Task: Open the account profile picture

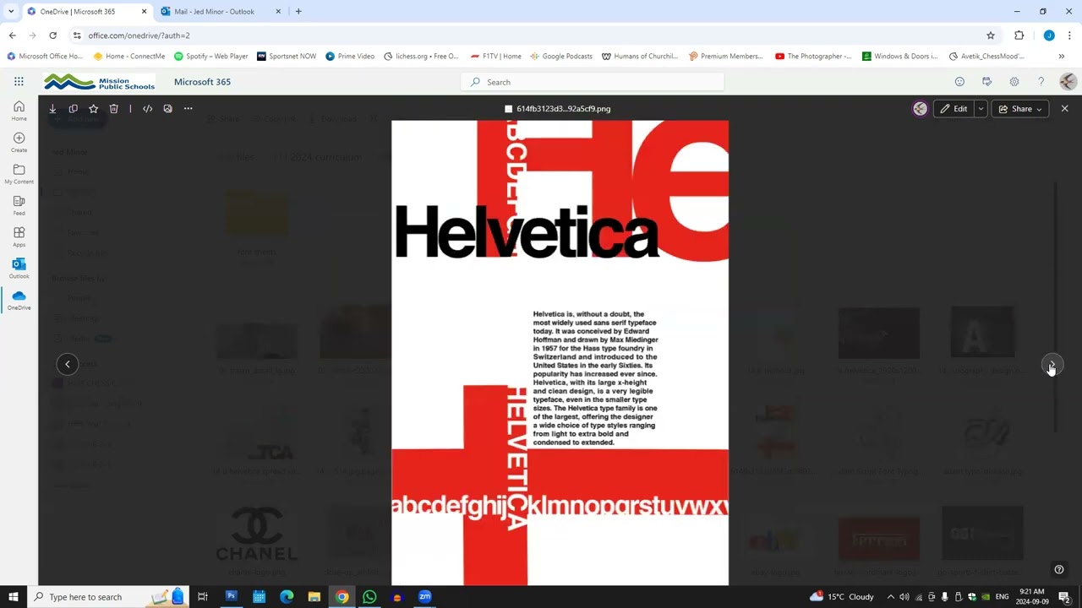Action: [x=1068, y=82]
